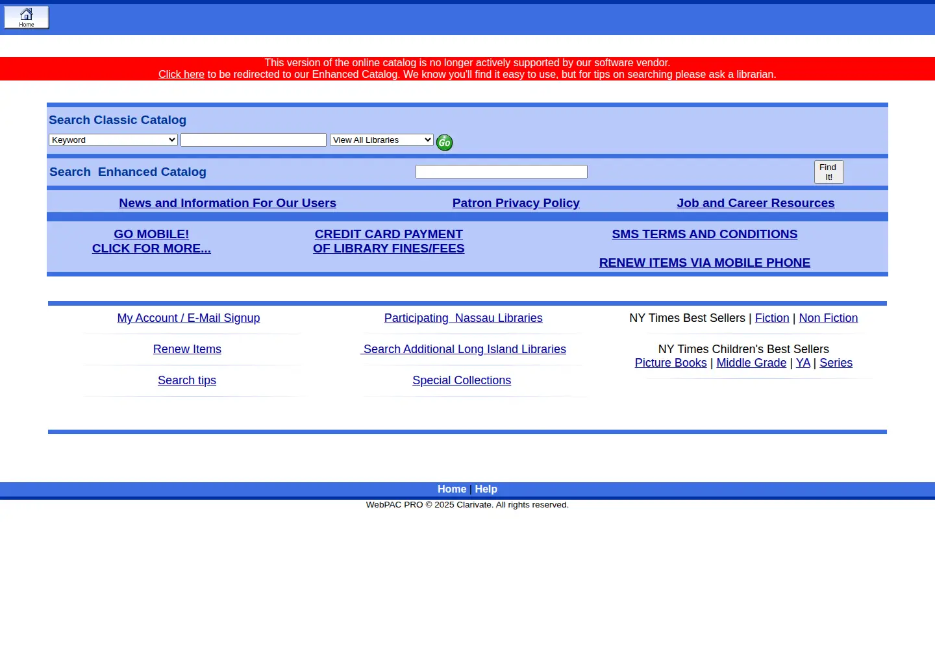
Task: Open My Account / E-Mail Signup
Action: point(189,318)
